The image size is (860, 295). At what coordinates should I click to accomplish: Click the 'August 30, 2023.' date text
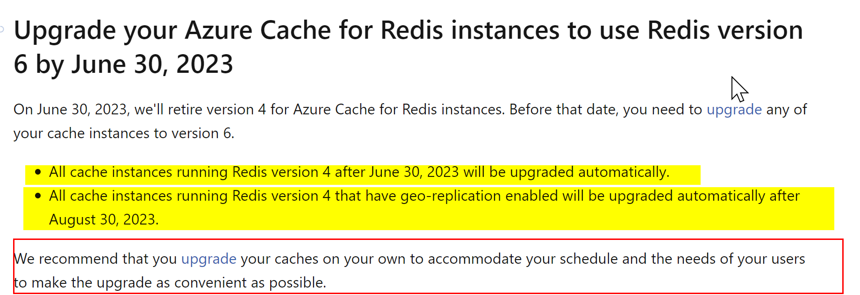pos(104,220)
